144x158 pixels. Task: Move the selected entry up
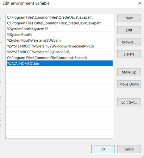tap(129, 72)
